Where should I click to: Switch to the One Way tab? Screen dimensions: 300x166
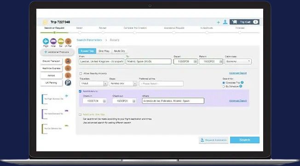click(x=104, y=51)
